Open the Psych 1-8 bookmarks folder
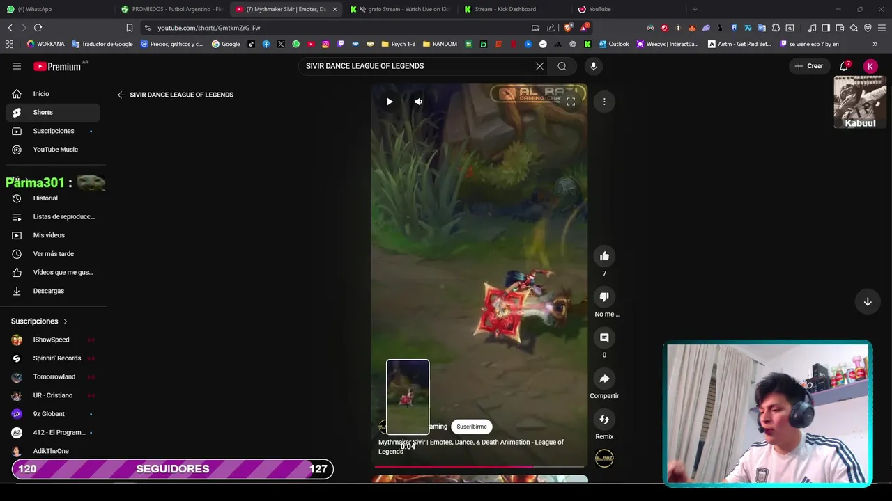This screenshot has width=892, height=501. pyautogui.click(x=398, y=44)
